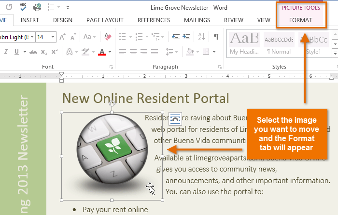Click the Clear All Formatting eraser icon
Screen dimensions: 338x215
[x=108, y=37]
